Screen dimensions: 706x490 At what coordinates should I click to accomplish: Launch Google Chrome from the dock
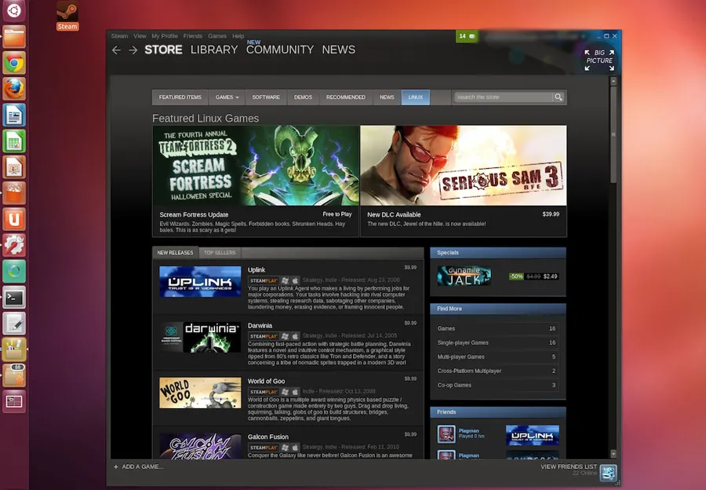[x=14, y=63]
